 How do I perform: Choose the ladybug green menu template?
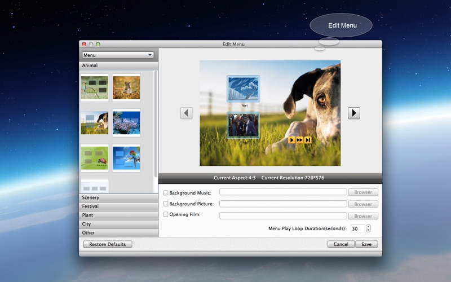(95, 158)
